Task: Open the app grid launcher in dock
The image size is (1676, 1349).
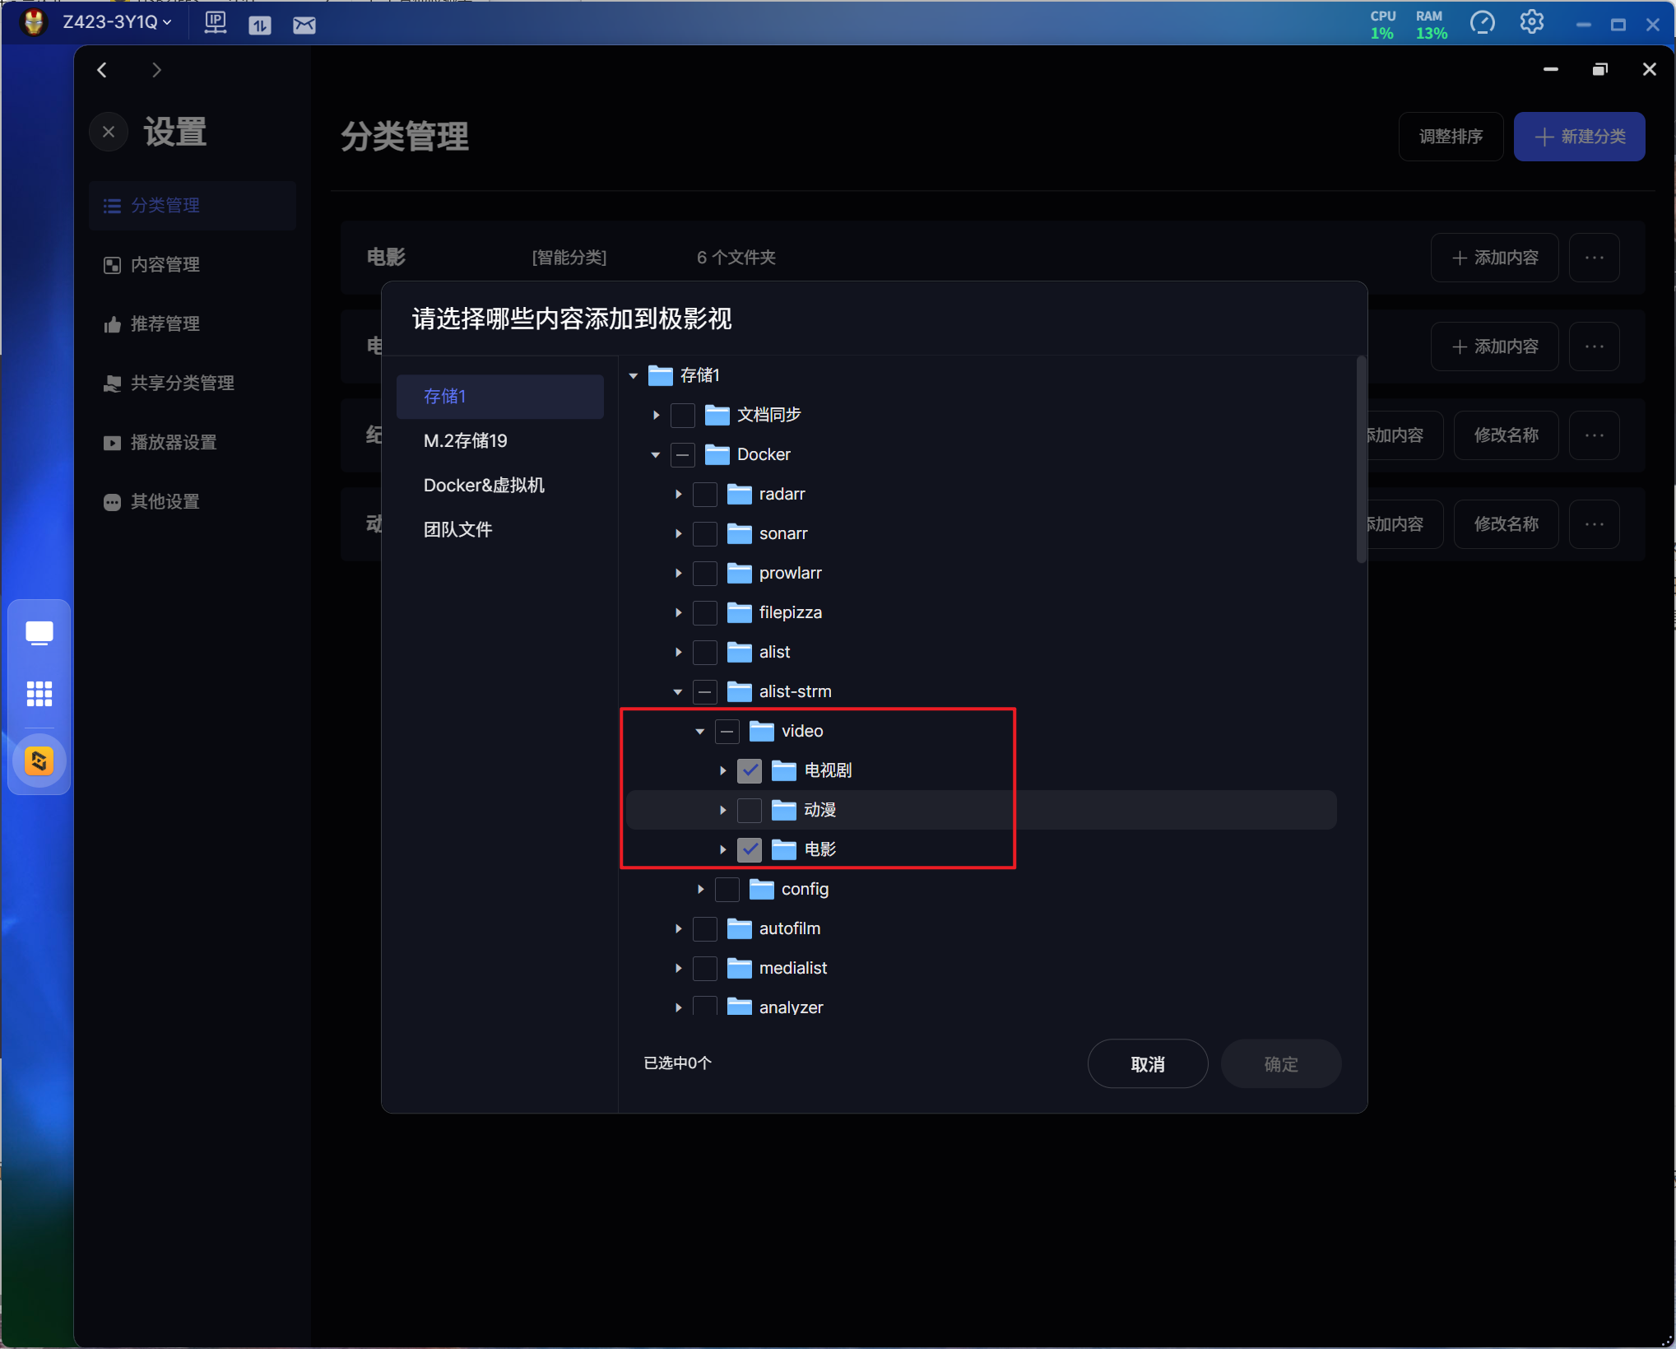Action: [39, 694]
